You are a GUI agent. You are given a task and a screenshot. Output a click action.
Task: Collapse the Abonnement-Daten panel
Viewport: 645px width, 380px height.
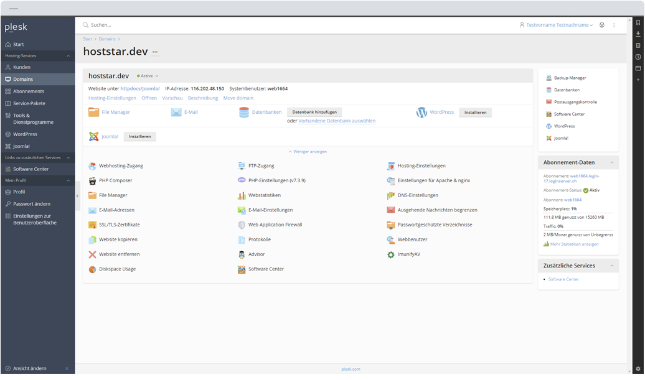pos(611,163)
